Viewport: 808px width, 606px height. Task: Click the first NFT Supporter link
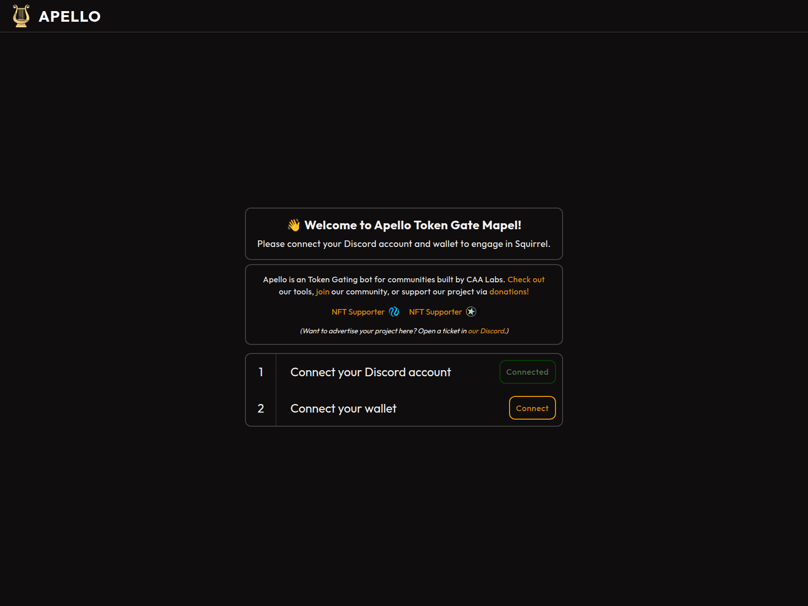[358, 312]
